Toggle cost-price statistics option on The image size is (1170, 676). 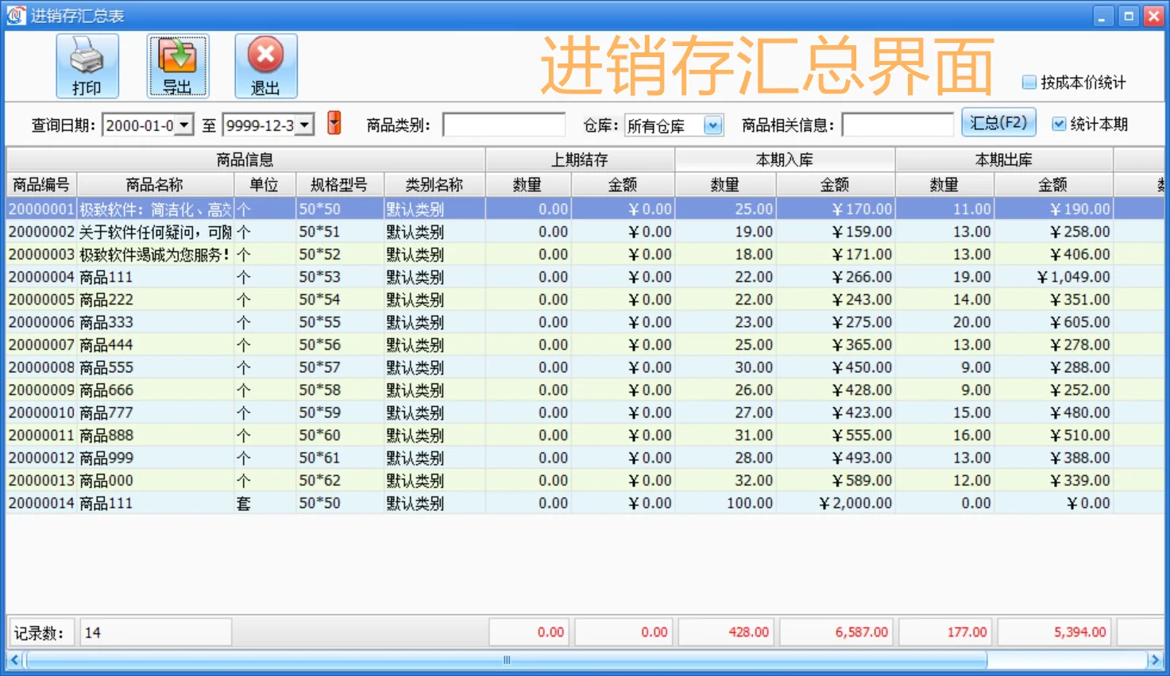click(1027, 82)
